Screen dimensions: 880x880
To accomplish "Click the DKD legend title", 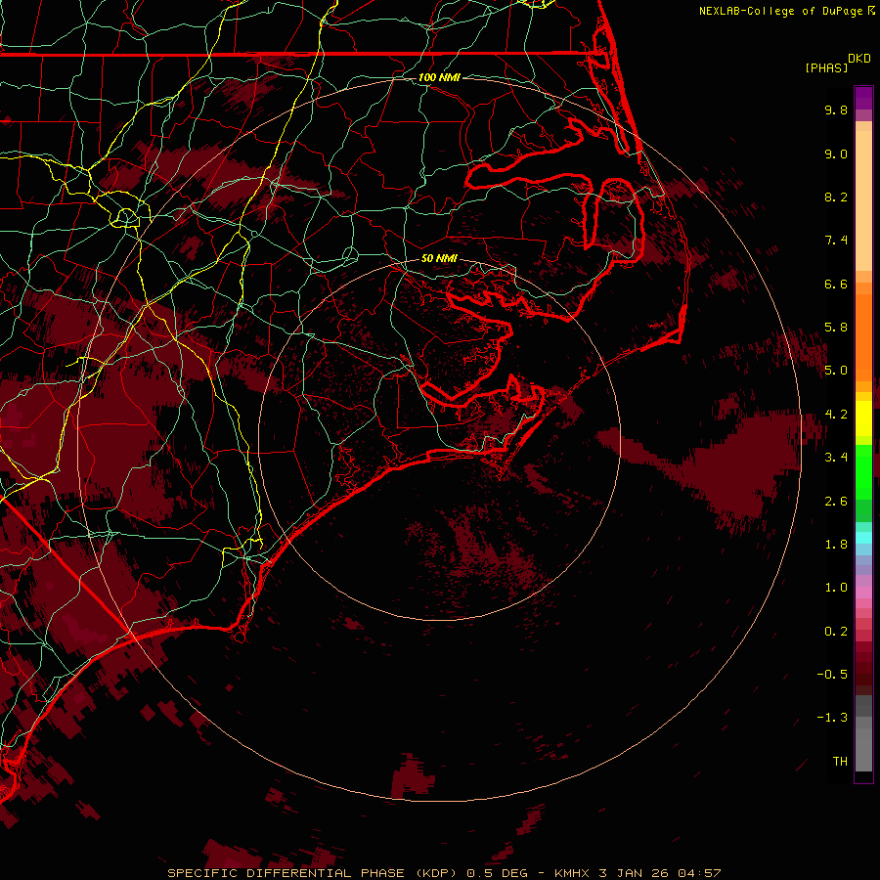I will click(x=859, y=59).
